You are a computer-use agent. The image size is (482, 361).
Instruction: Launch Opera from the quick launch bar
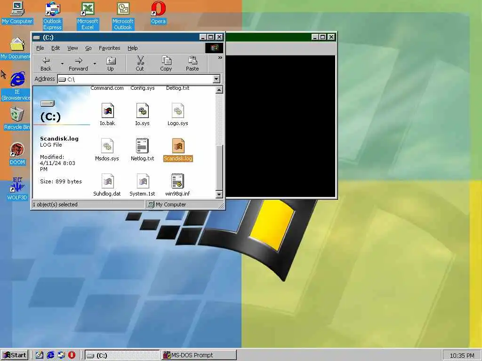click(x=72, y=355)
